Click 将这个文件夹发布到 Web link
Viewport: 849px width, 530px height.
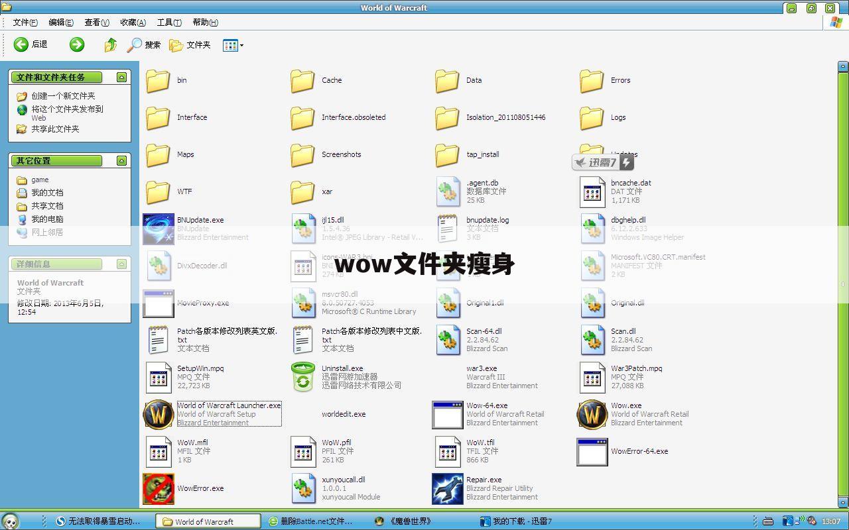click(67, 113)
